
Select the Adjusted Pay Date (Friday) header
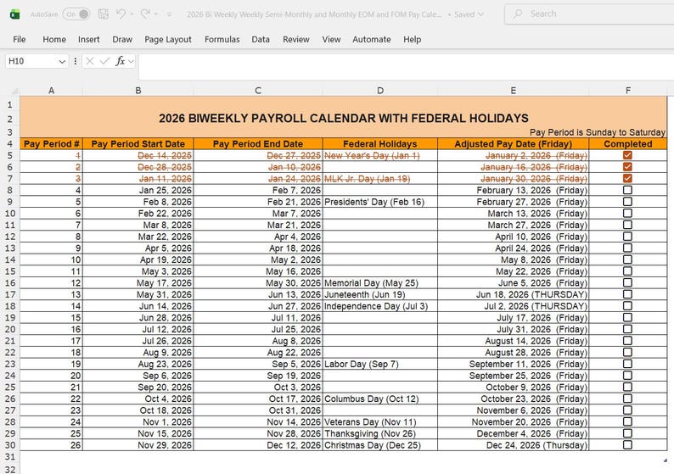click(x=514, y=144)
